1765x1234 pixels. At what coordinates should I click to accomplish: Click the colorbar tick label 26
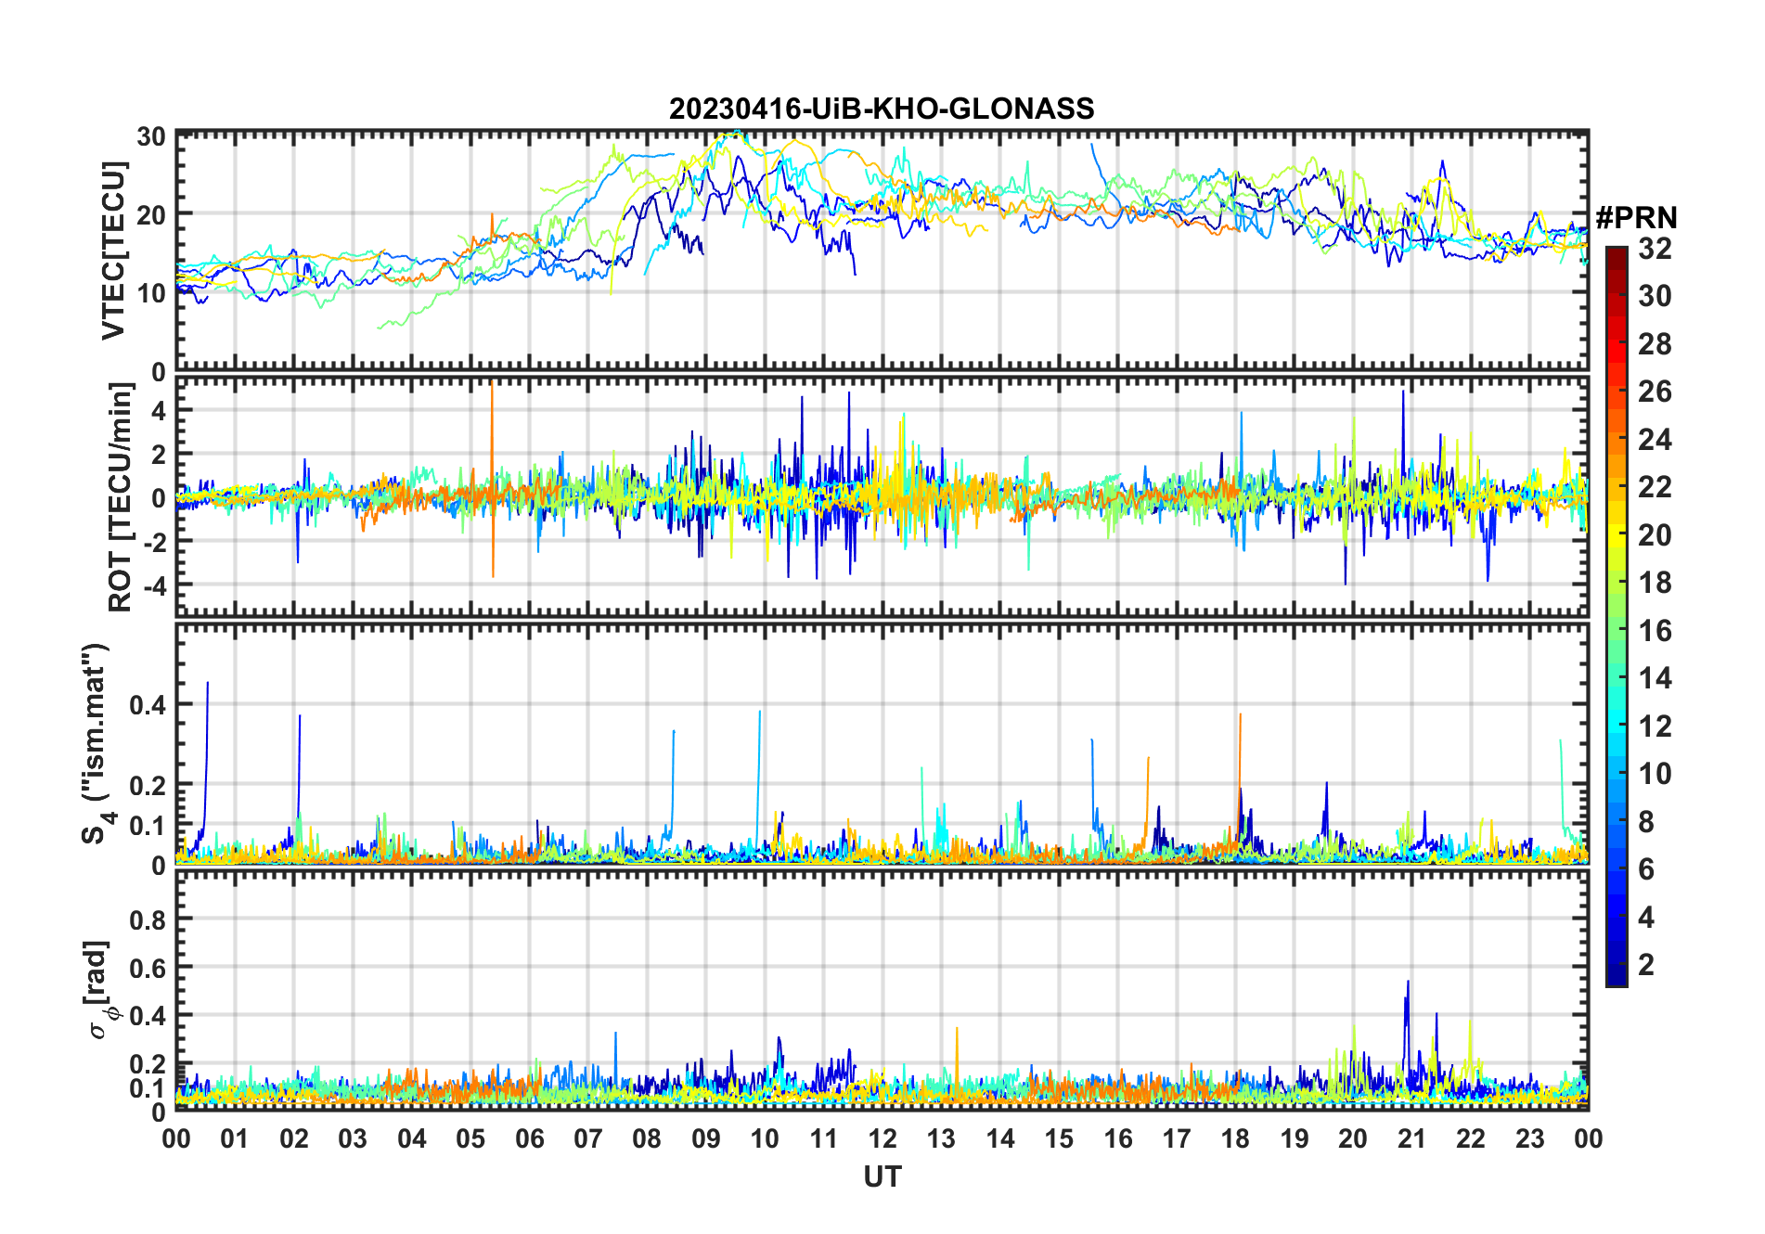(x=1655, y=392)
